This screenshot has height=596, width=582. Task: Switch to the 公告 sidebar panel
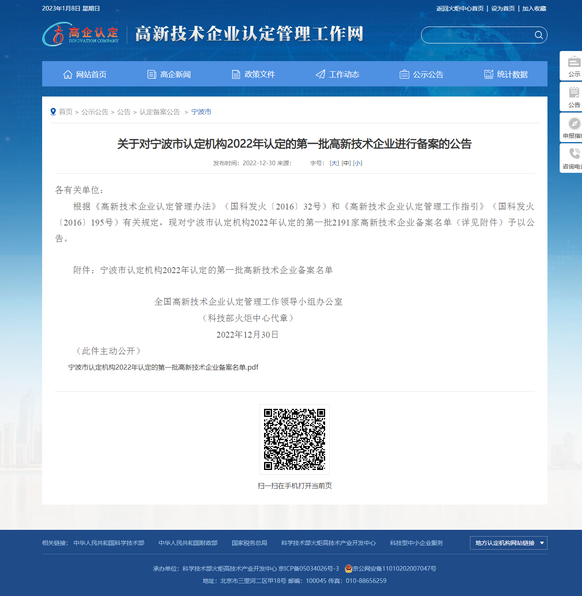coord(573,97)
